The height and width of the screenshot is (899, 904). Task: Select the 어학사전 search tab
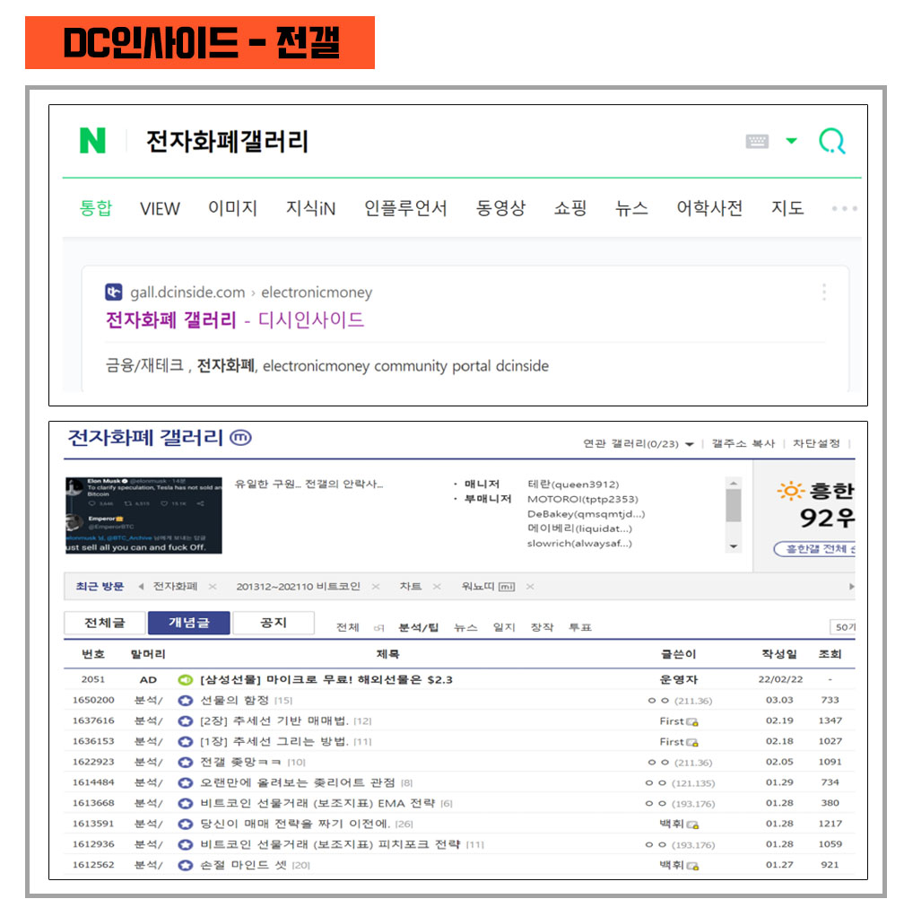tap(709, 207)
